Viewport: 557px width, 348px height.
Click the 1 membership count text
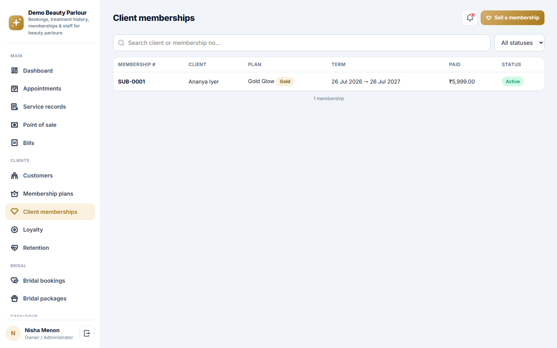[329, 99]
